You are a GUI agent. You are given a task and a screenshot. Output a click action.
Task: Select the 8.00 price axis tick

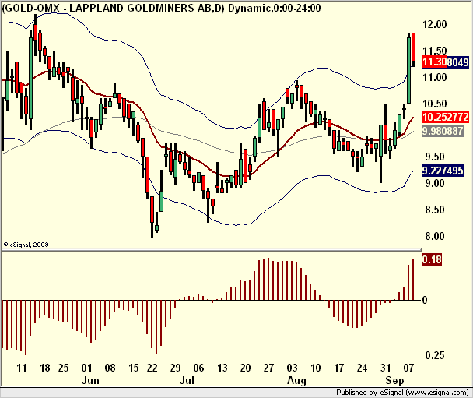(x=435, y=236)
